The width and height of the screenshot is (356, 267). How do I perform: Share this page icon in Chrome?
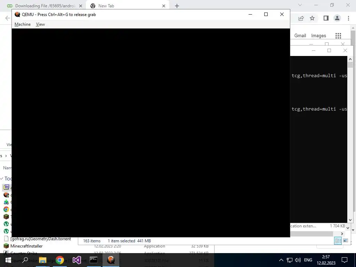(301, 18)
